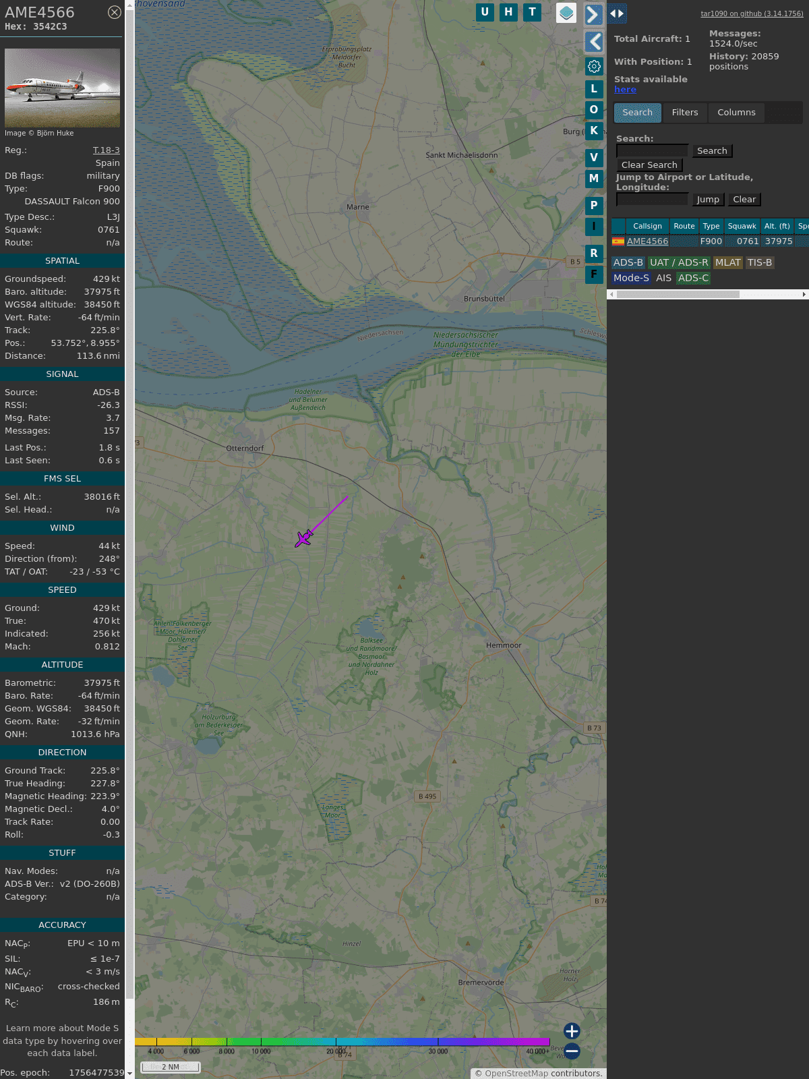Click the TIS-B source legend
This screenshot has height=1079, width=809.
point(760,263)
